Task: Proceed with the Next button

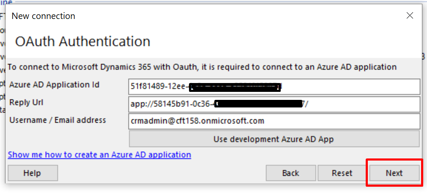Action: 394,173
